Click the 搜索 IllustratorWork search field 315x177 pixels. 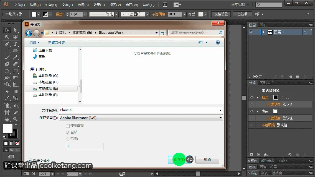click(196, 33)
